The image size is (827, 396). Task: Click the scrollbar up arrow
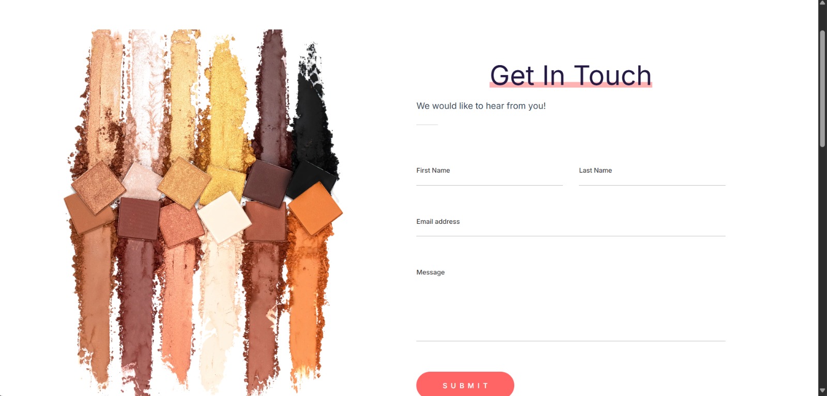pyautogui.click(x=822, y=3)
